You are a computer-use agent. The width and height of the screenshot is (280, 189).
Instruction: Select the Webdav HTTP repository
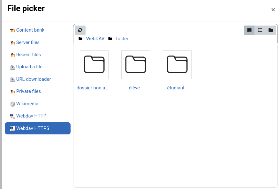(38, 116)
